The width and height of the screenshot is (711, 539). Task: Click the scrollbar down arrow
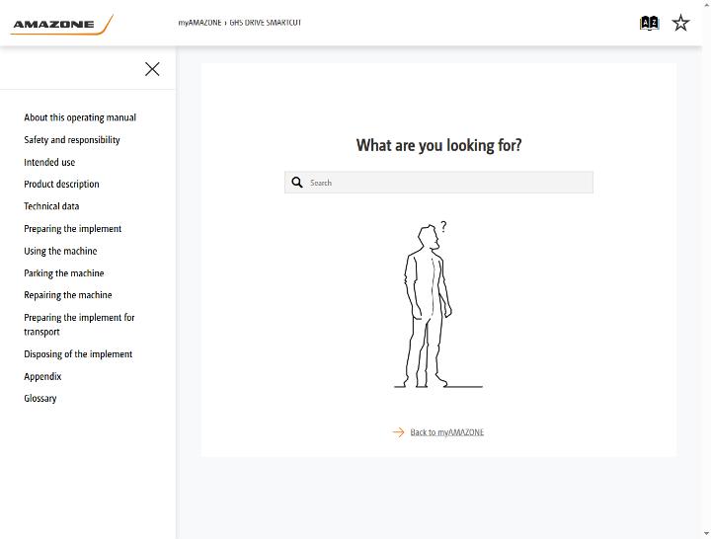707,534
